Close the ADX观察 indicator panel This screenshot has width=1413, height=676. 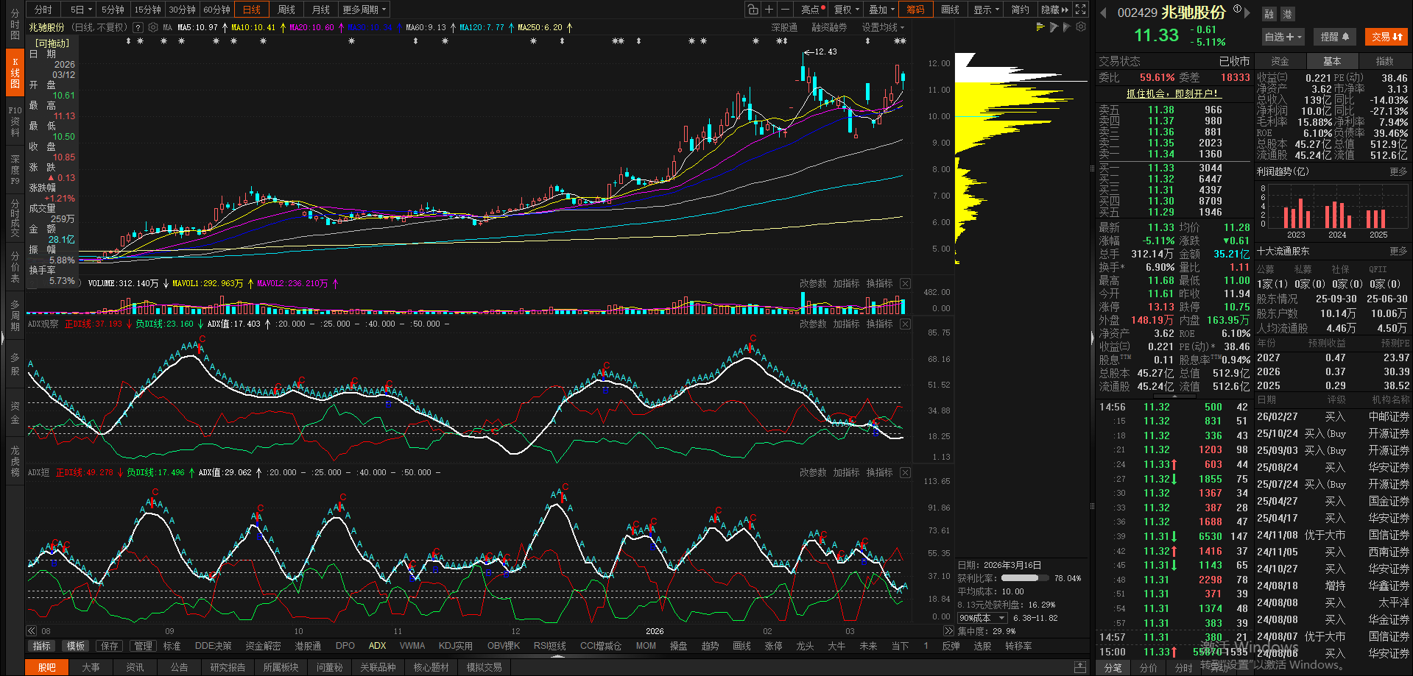tap(905, 324)
